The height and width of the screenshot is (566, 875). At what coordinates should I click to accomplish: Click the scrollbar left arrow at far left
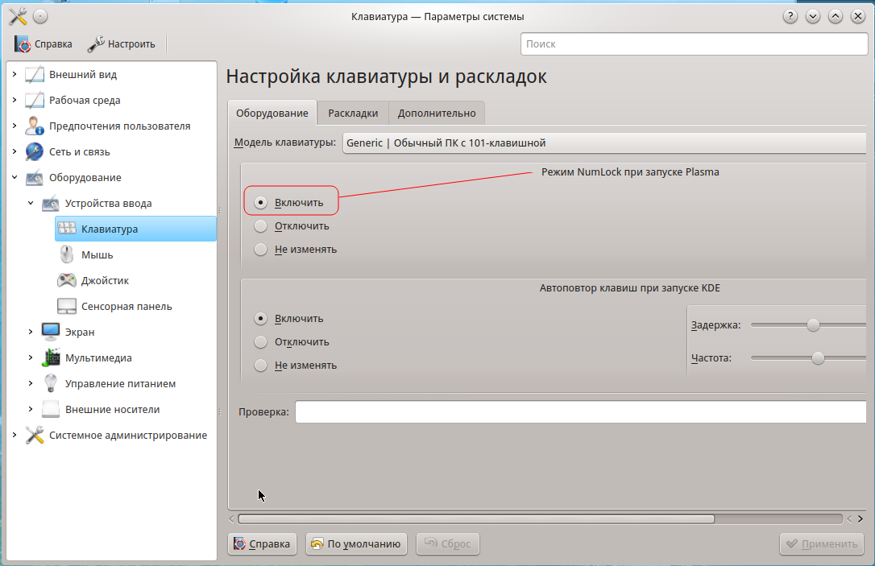point(231,518)
